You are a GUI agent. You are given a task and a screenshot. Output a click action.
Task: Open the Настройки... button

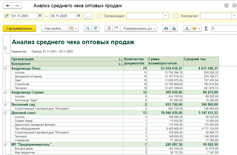pos(54,28)
